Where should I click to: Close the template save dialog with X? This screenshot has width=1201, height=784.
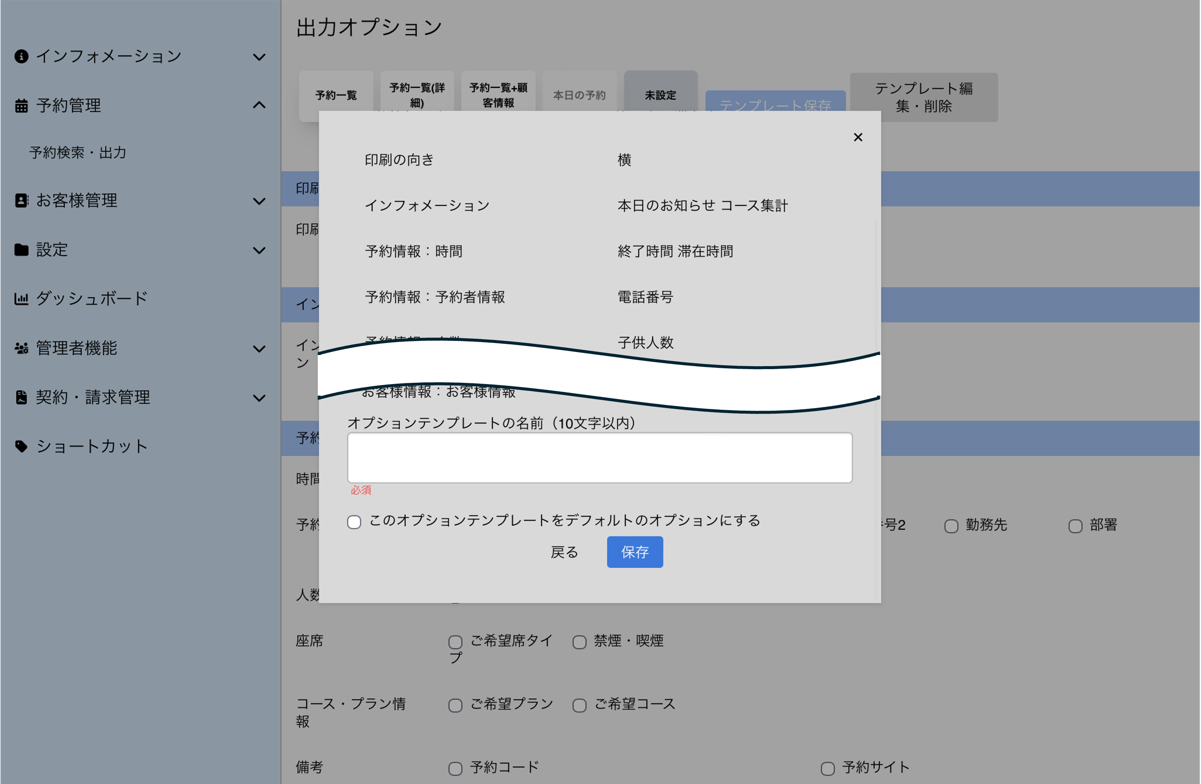point(858,137)
